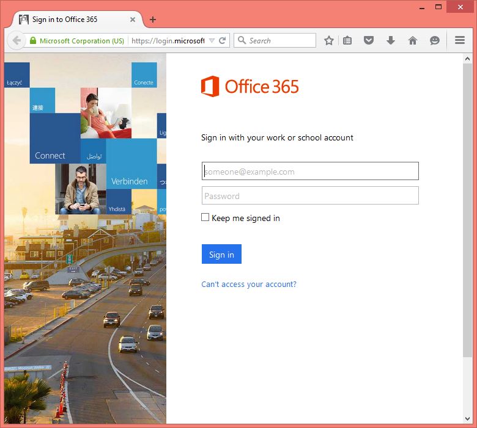Click the back navigation arrow button

(16, 40)
